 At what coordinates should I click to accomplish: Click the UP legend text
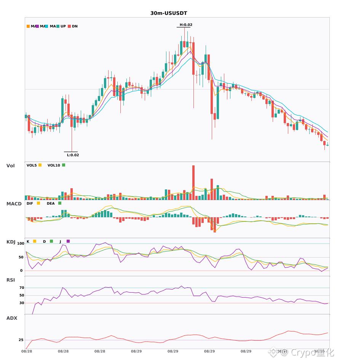[x=63, y=26]
